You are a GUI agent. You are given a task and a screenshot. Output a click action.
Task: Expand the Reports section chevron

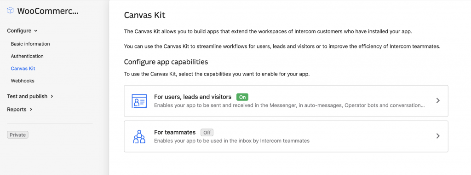pos(31,110)
